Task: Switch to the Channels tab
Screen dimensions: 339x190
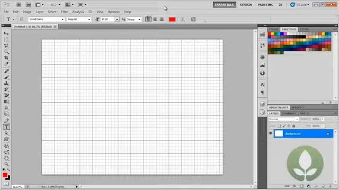Action: [x=289, y=113]
